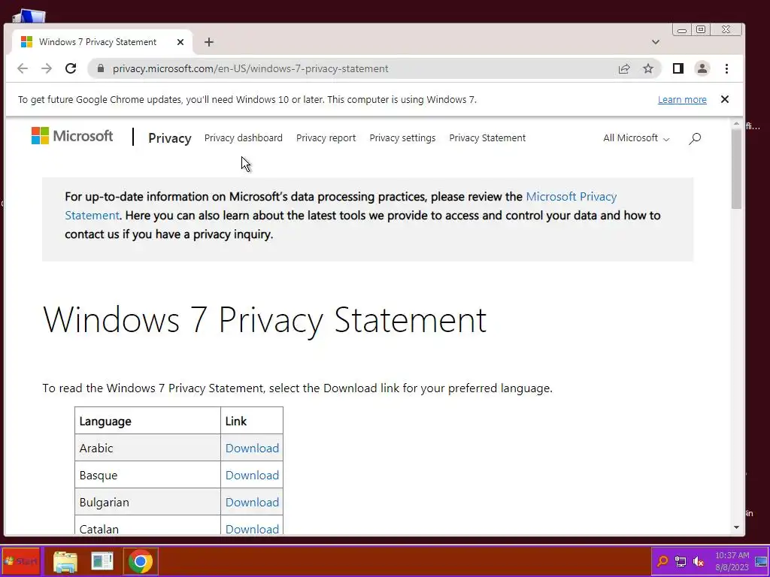Image resolution: width=770 pixels, height=577 pixels.
Task: Click the Microsoft logo
Action: 72,136
